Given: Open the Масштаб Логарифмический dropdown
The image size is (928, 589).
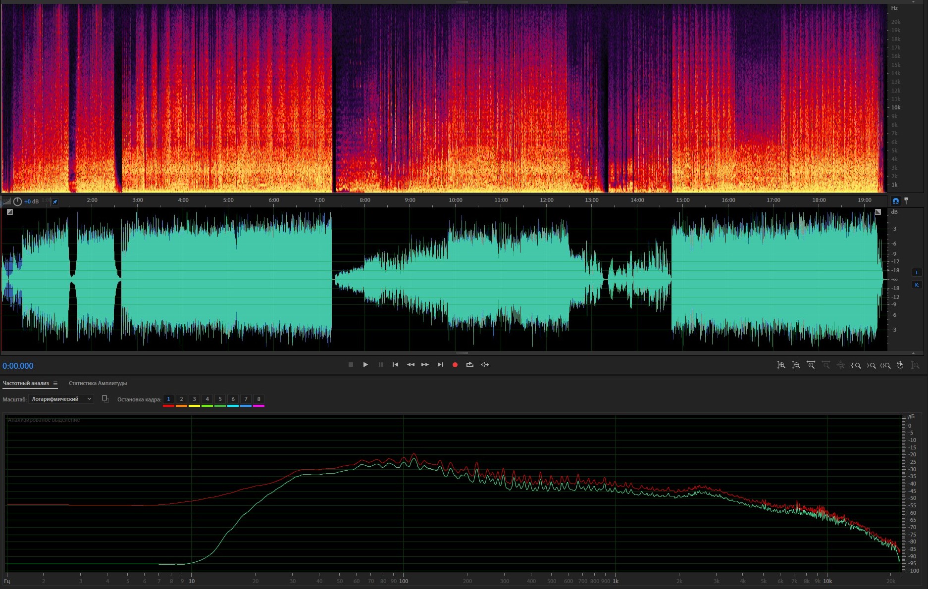Looking at the screenshot, I should 61,399.
